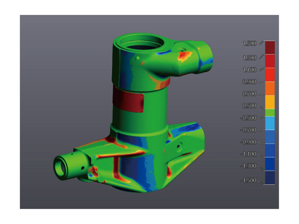299x224 pixels.
Task: Click the -1.500 legend value label
Action: click(249, 181)
